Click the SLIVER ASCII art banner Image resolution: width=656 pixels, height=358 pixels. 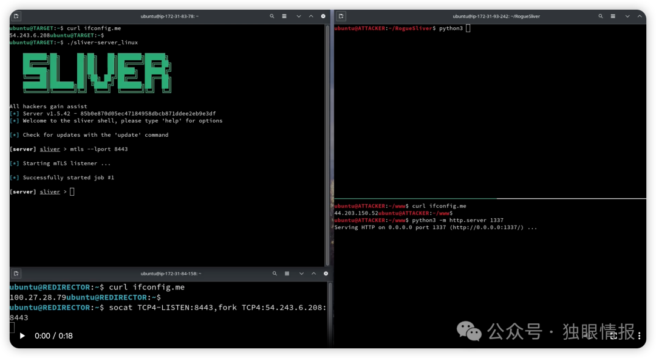[x=97, y=72]
